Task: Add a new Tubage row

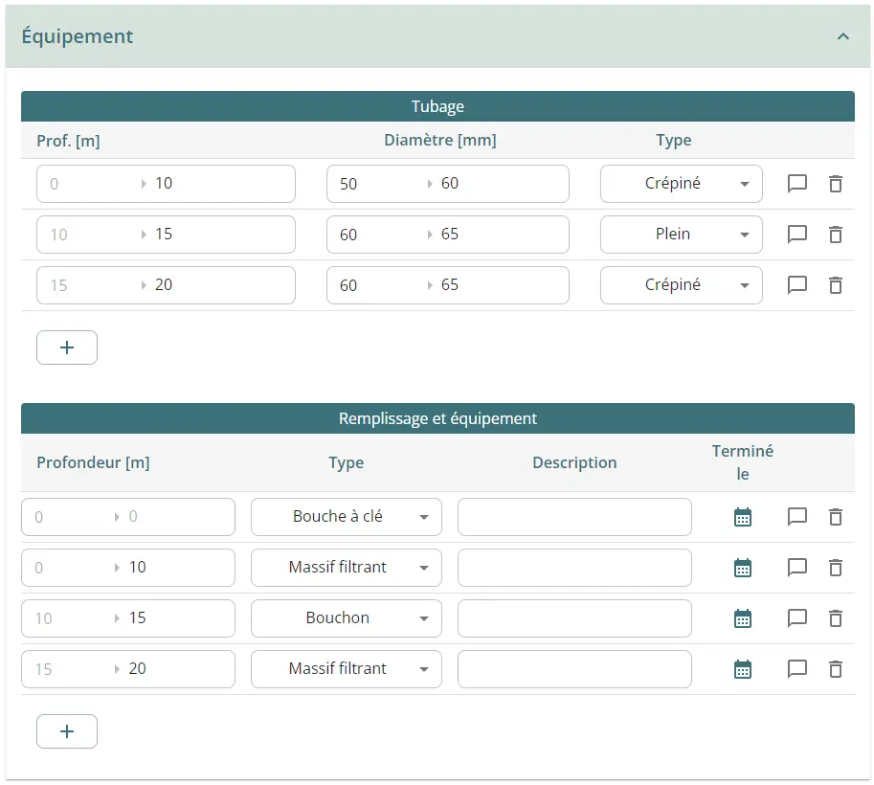Action: 66,348
